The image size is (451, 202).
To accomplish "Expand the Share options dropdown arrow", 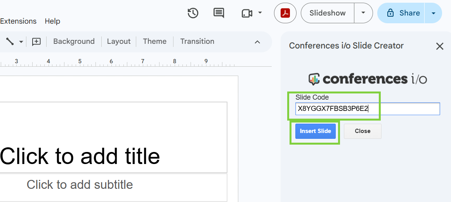I will click(434, 13).
